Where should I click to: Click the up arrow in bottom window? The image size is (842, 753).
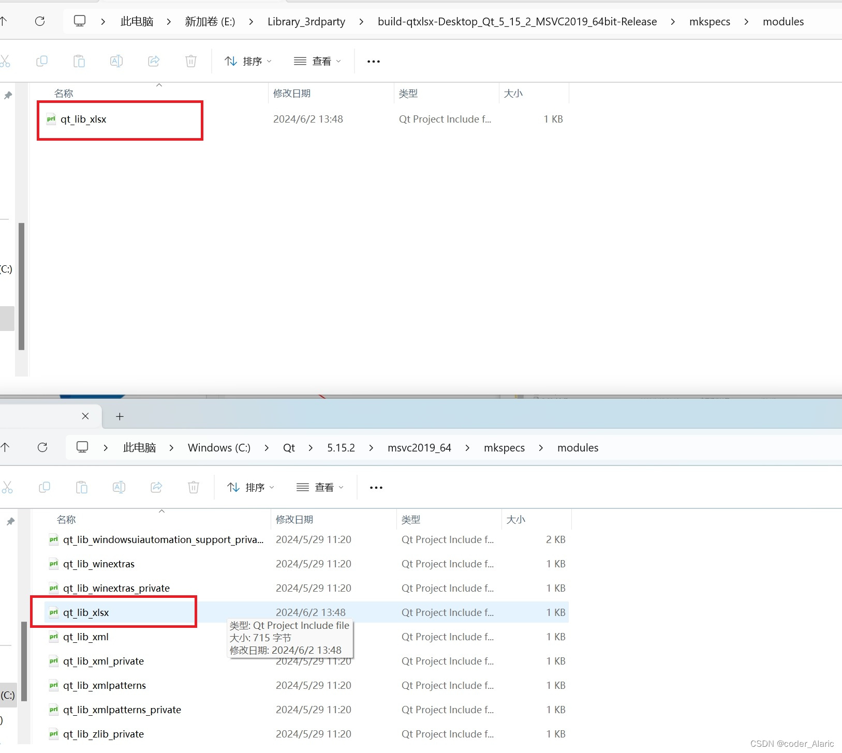pos(5,447)
